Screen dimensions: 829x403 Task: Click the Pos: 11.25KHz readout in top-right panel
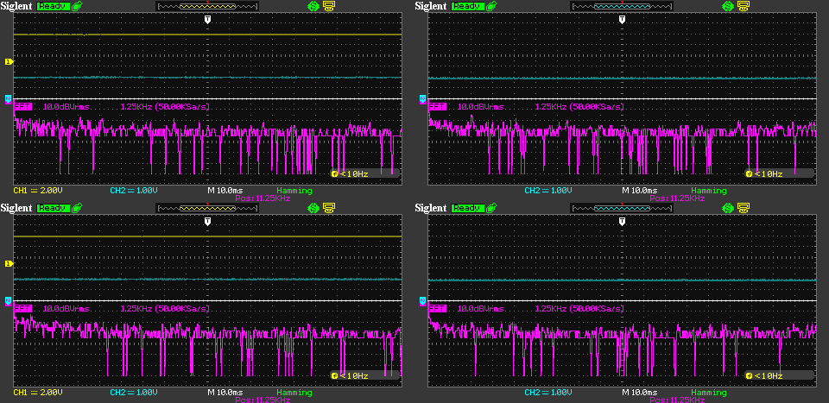pyautogui.click(x=678, y=198)
